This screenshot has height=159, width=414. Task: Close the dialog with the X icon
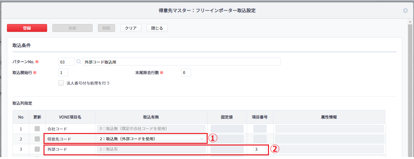click(x=405, y=11)
